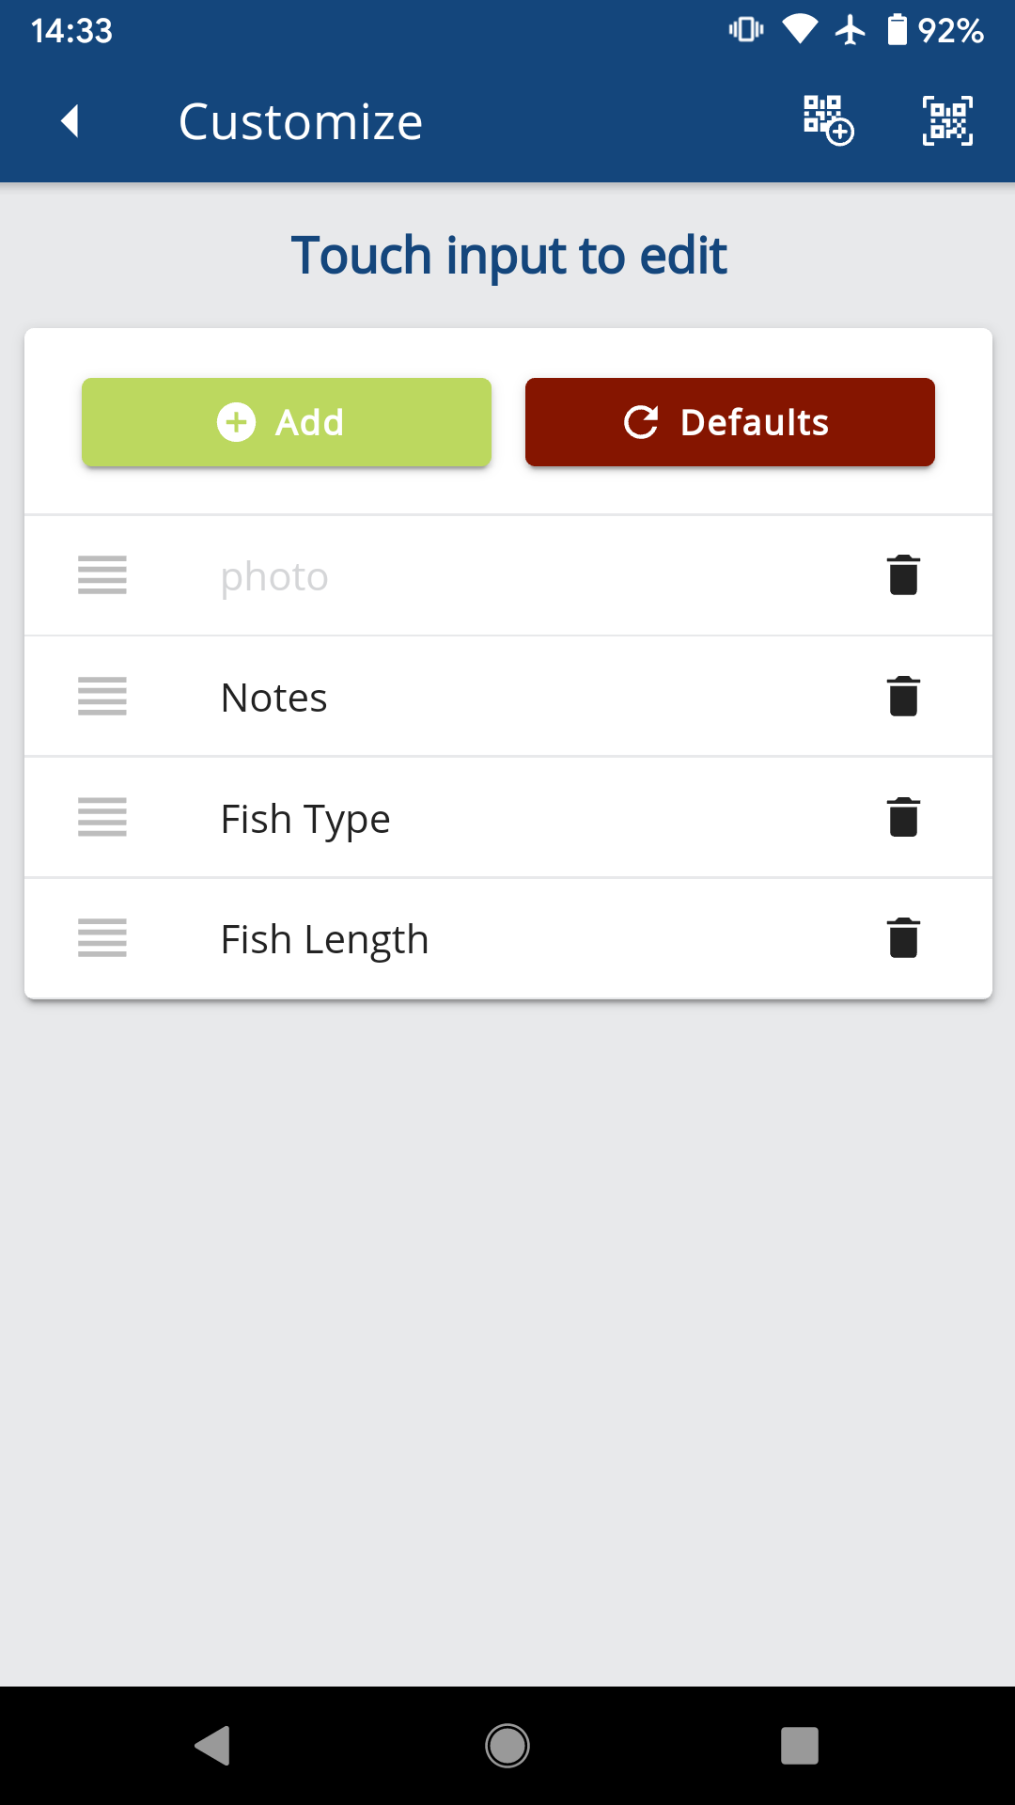Delete the photo input row
The image size is (1015, 1805).
point(903,575)
